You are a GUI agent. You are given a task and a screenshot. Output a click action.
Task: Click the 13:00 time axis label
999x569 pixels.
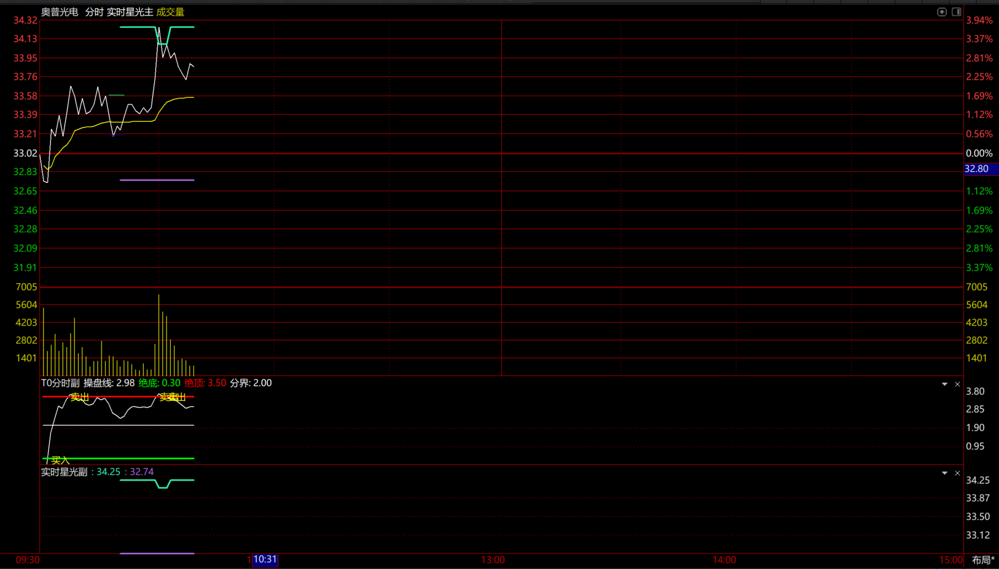click(493, 560)
